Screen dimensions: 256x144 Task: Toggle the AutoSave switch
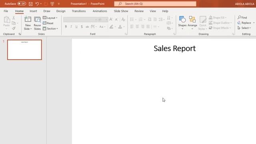point(22,4)
